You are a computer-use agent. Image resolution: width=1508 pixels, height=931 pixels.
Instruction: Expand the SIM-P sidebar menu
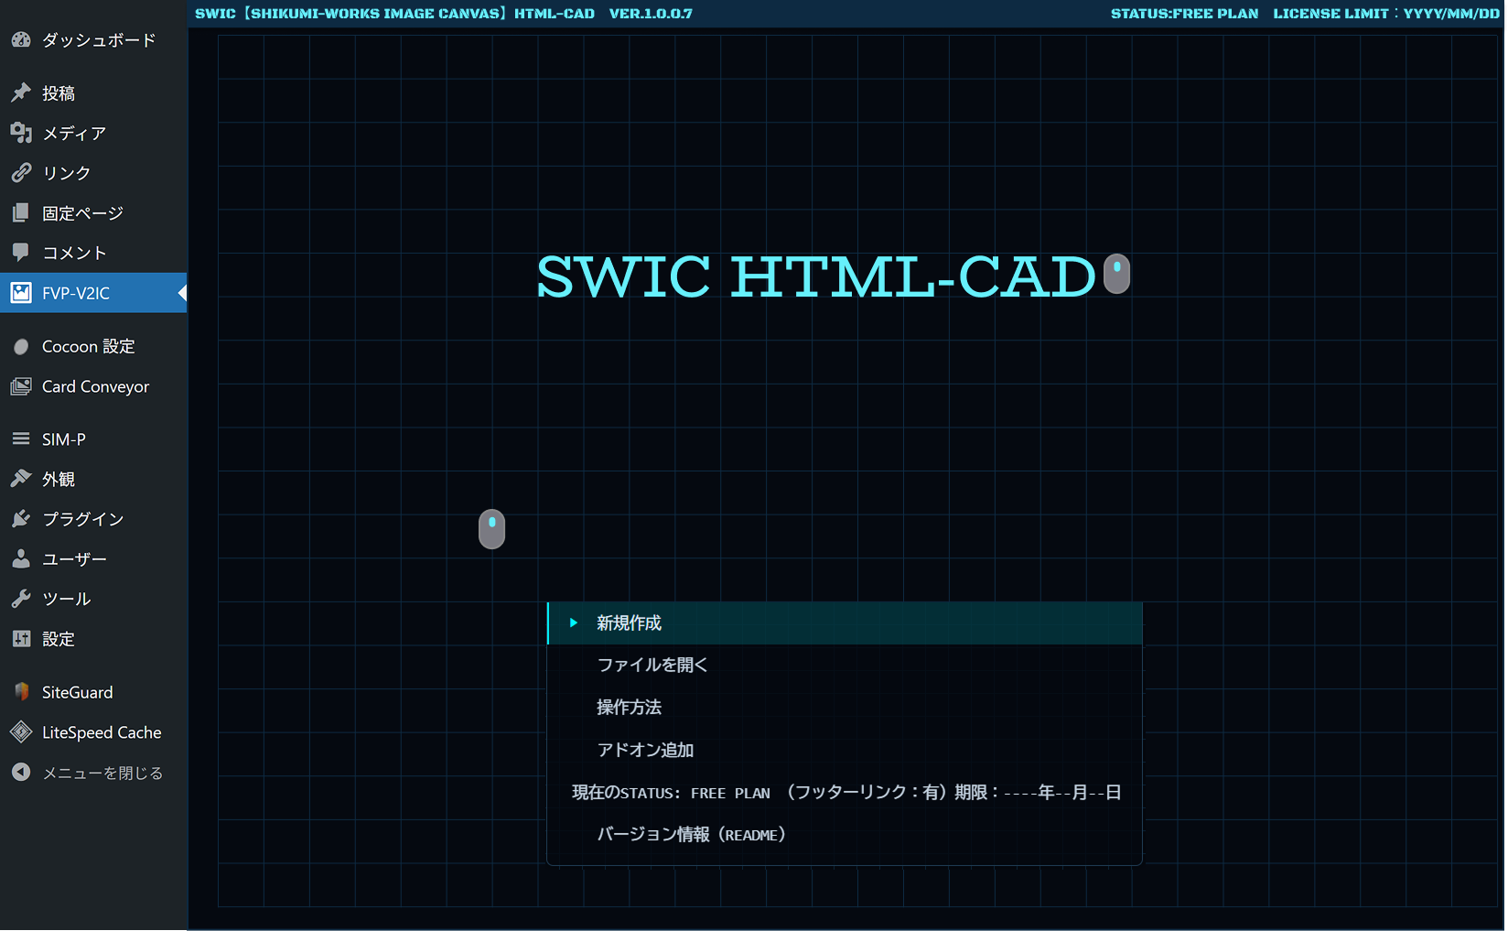click(64, 439)
